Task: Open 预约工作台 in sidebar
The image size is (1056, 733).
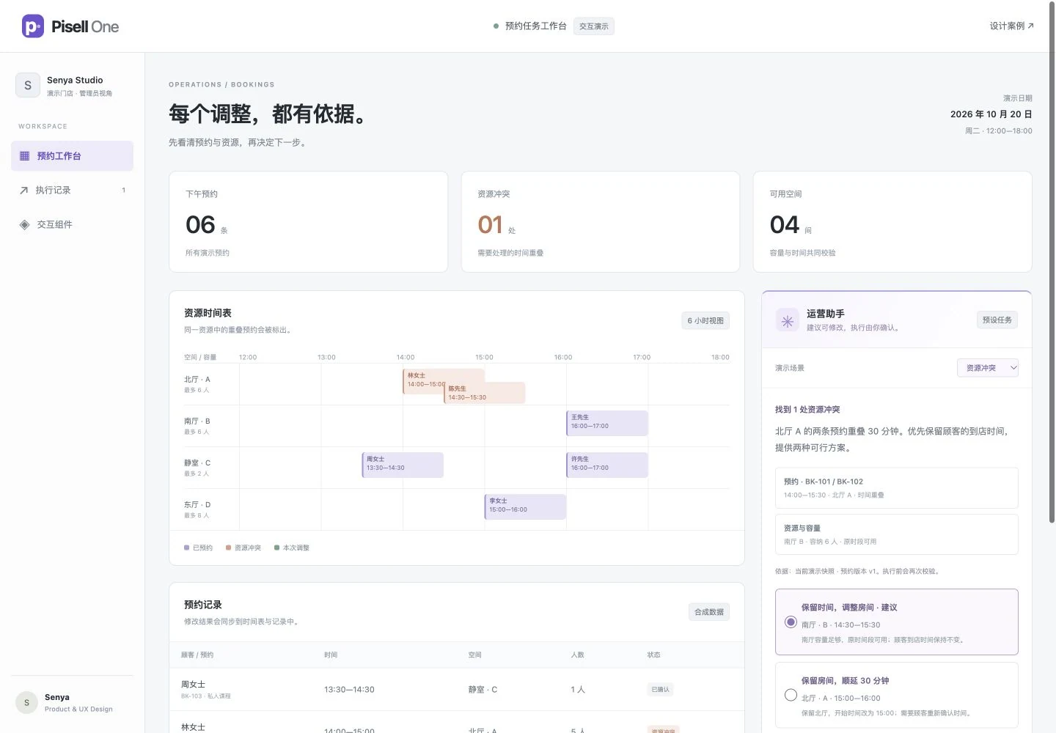Action: [x=72, y=156]
